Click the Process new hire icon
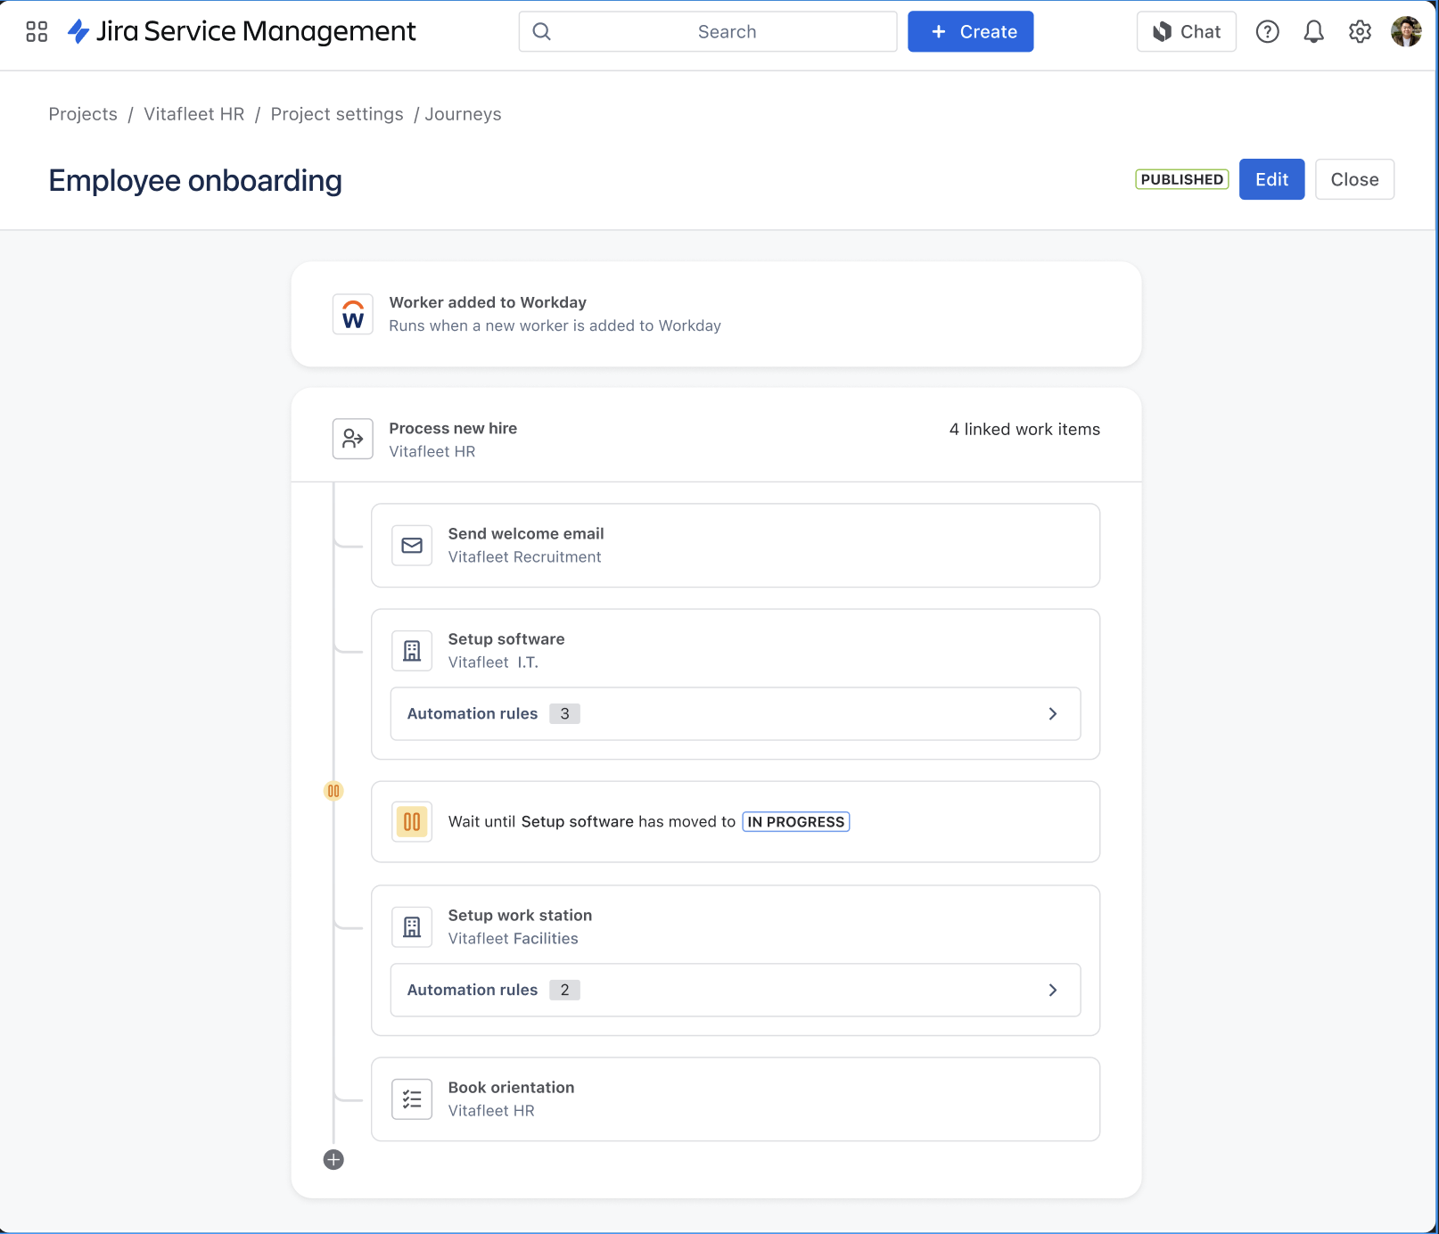Viewport: 1439px width, 1234px height. pos(352,439)
